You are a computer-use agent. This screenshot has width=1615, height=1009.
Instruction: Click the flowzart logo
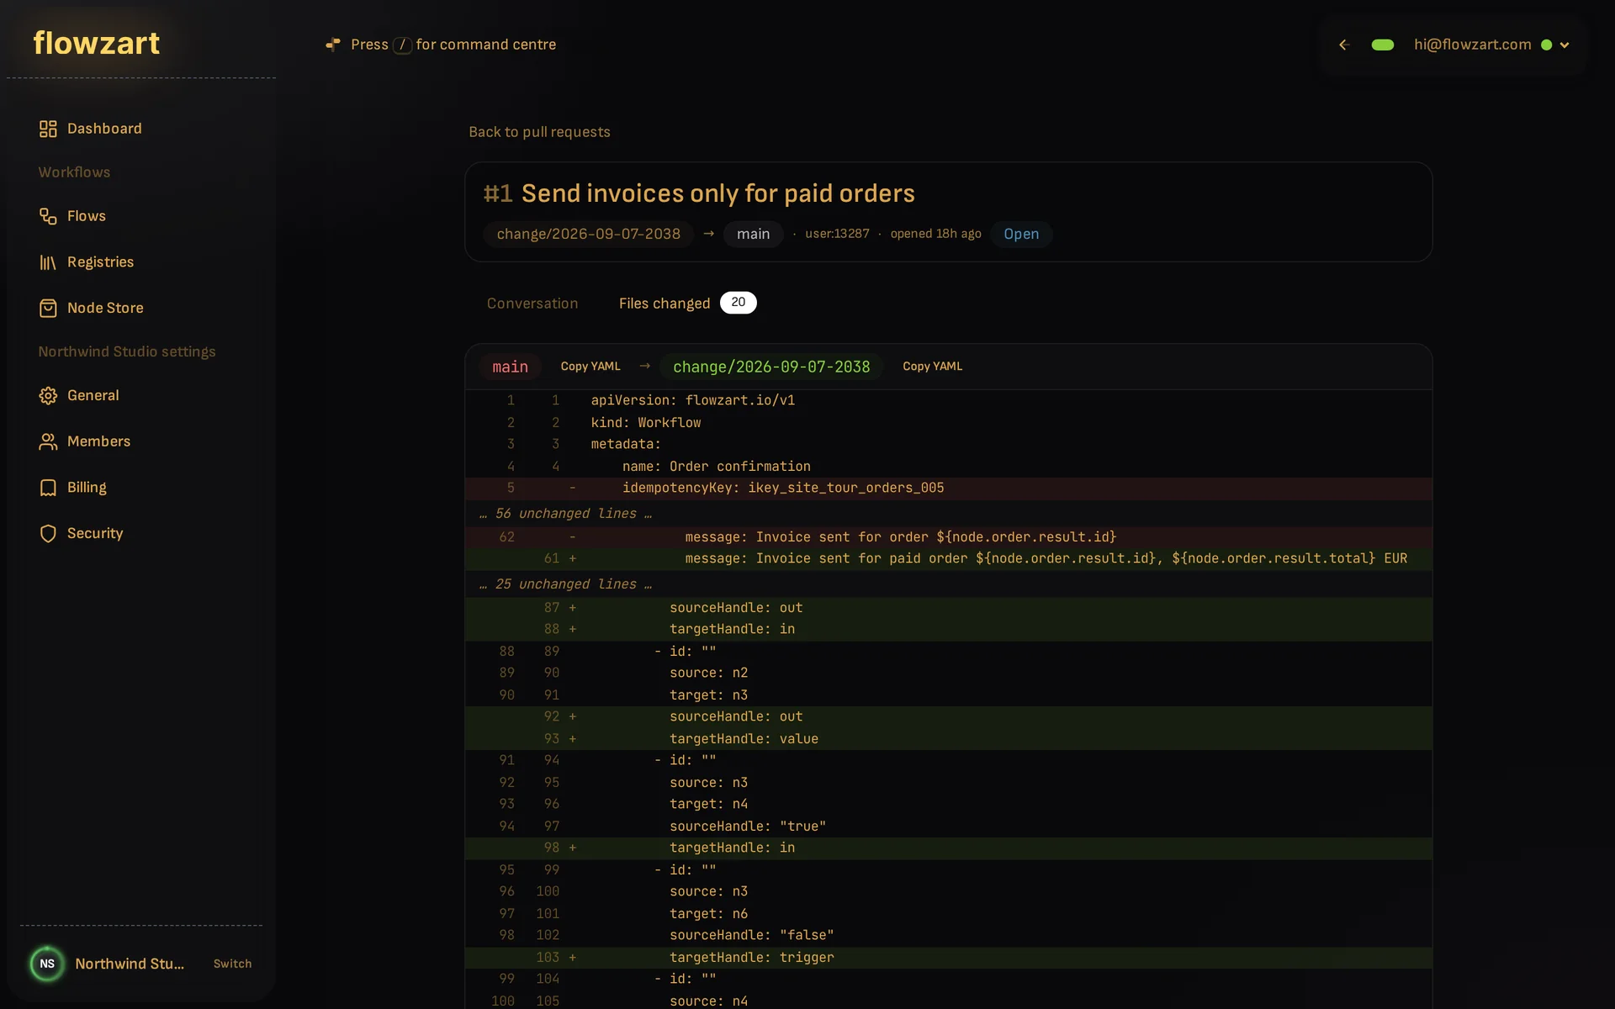(97, 43)
